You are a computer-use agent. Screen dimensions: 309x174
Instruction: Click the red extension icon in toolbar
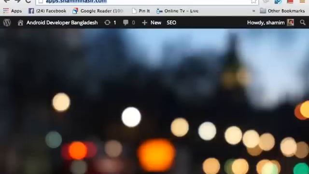(x=290, y=1)
